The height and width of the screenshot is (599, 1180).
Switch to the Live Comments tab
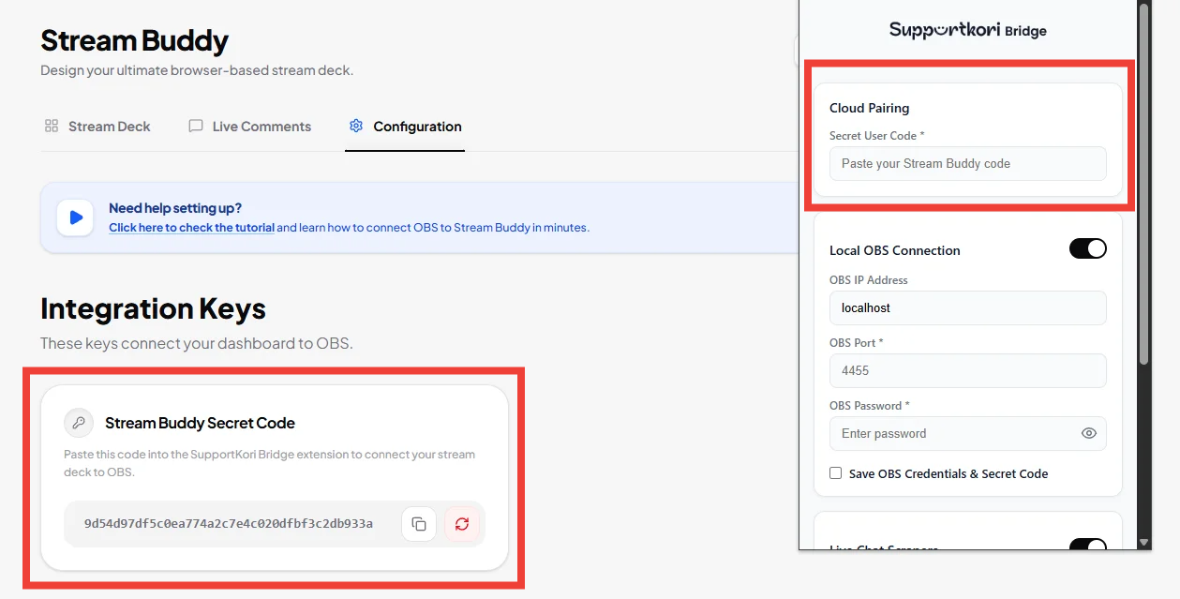pyautogui.click(x=250, y=127)
